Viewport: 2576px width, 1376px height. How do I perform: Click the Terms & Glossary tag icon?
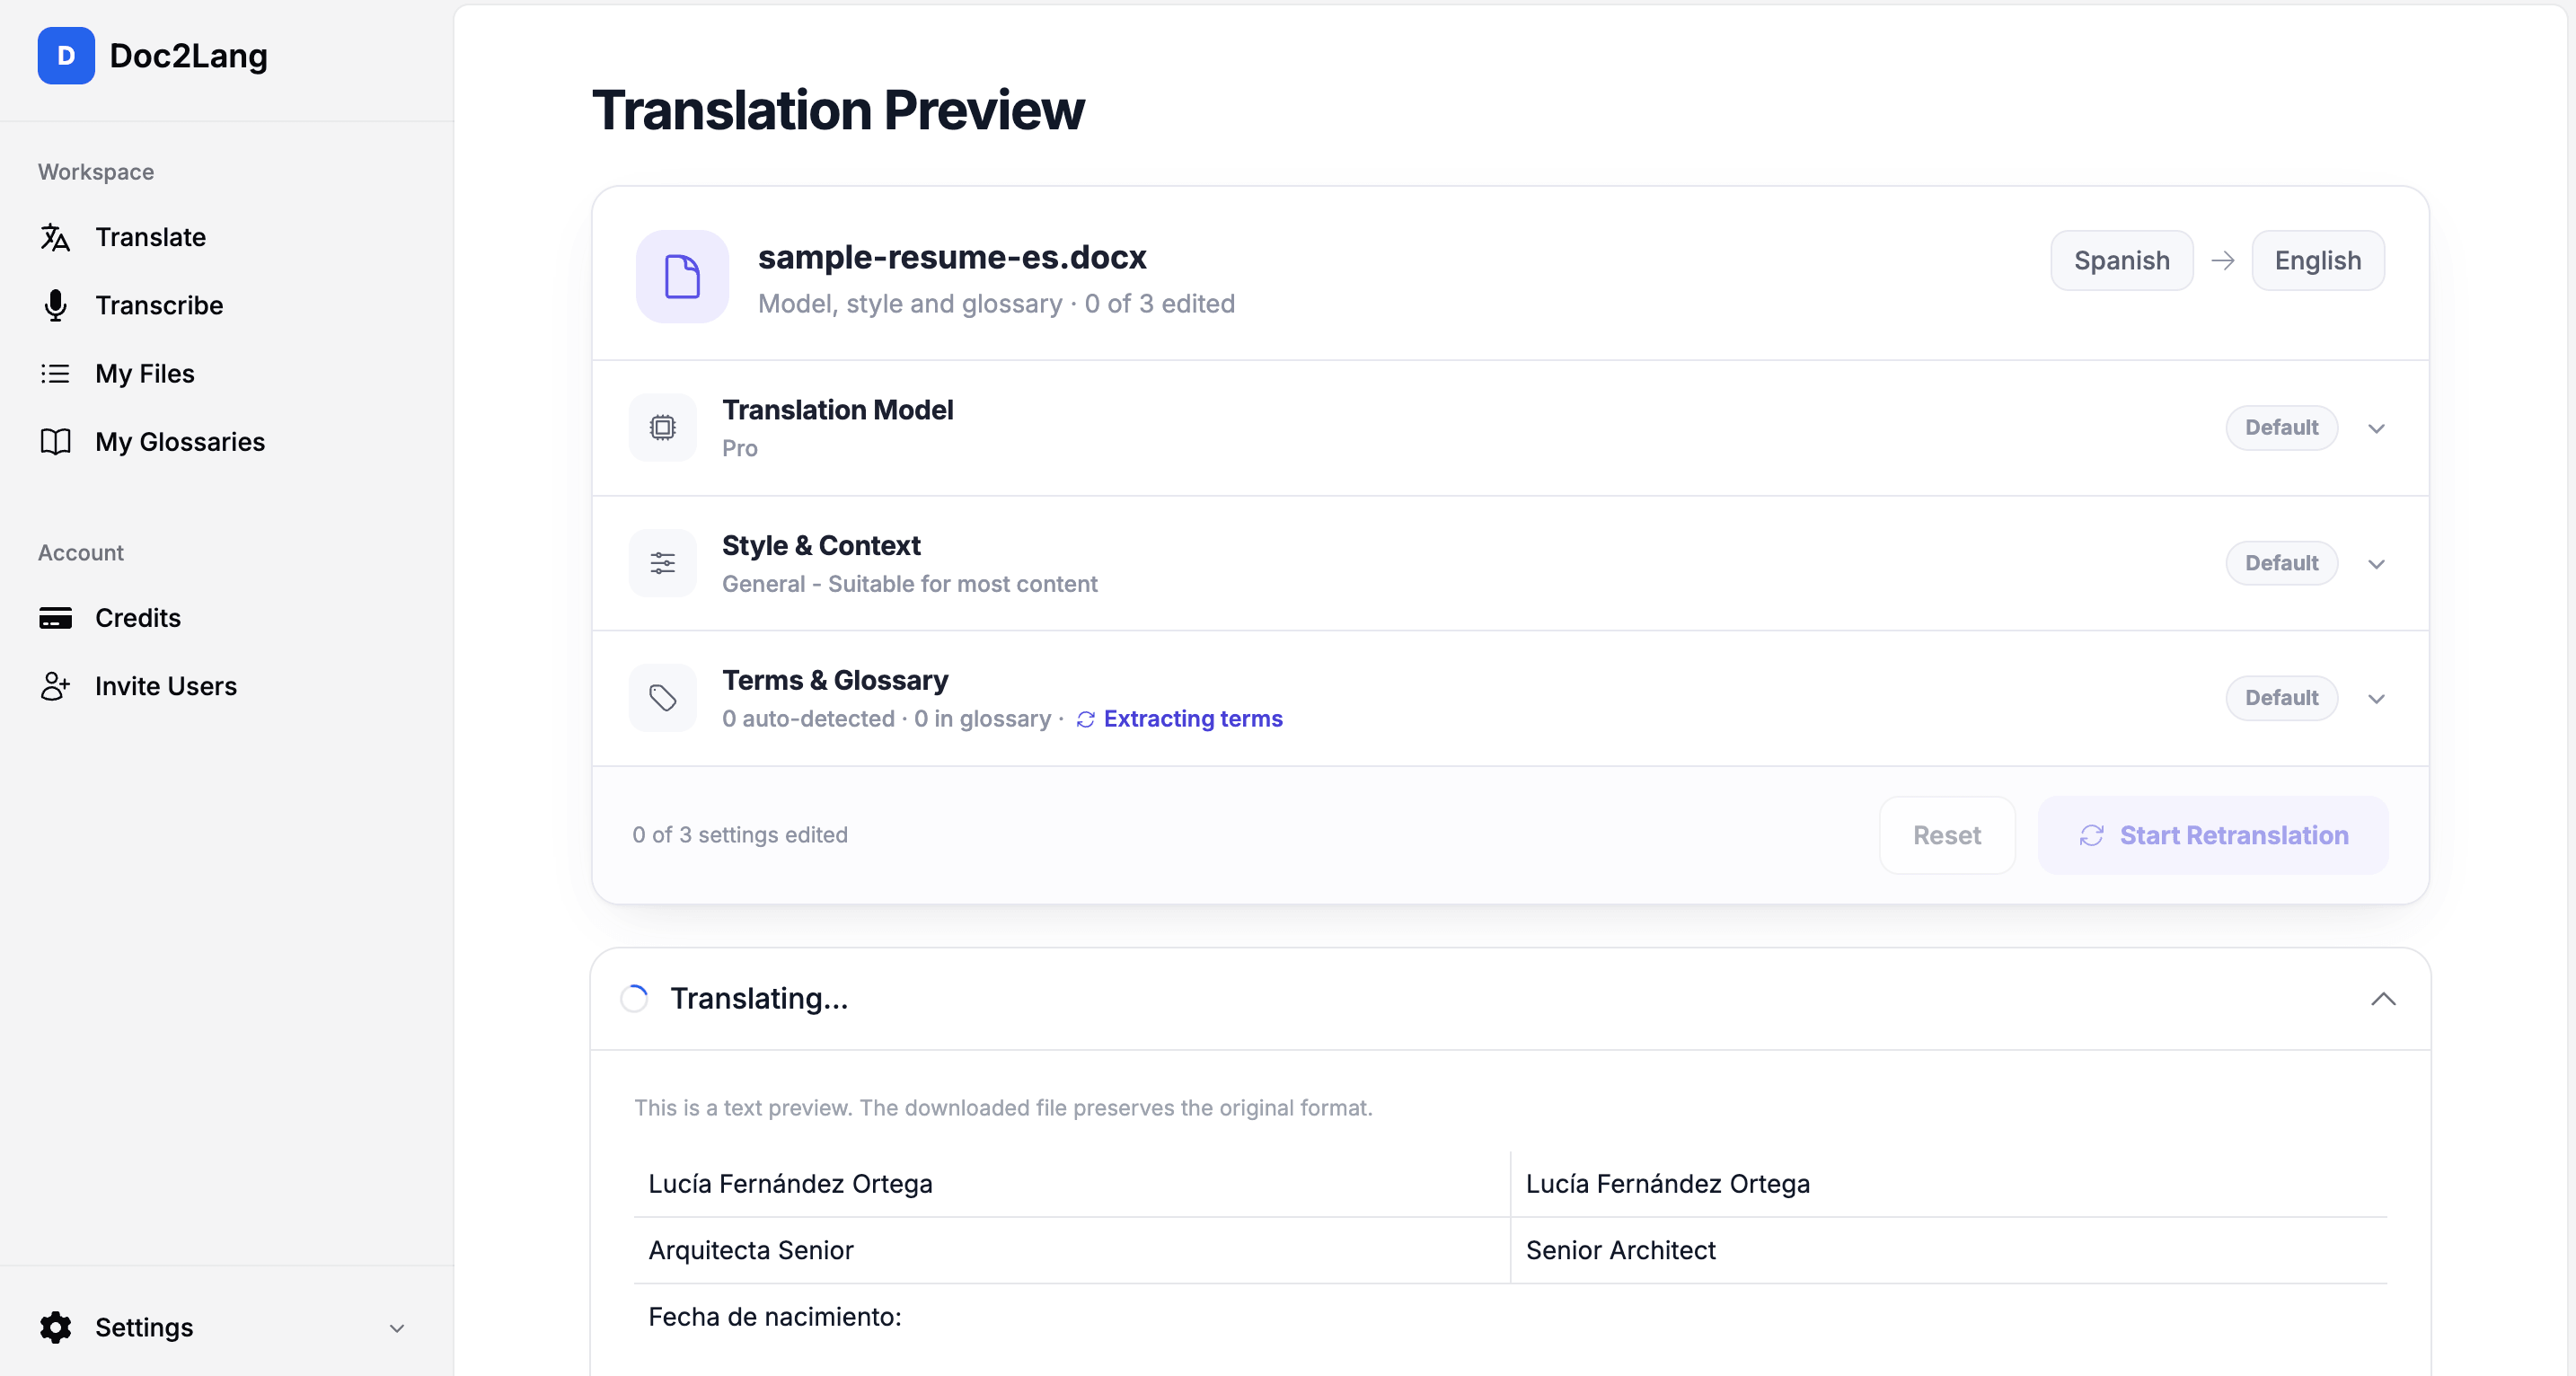(662, 698)
